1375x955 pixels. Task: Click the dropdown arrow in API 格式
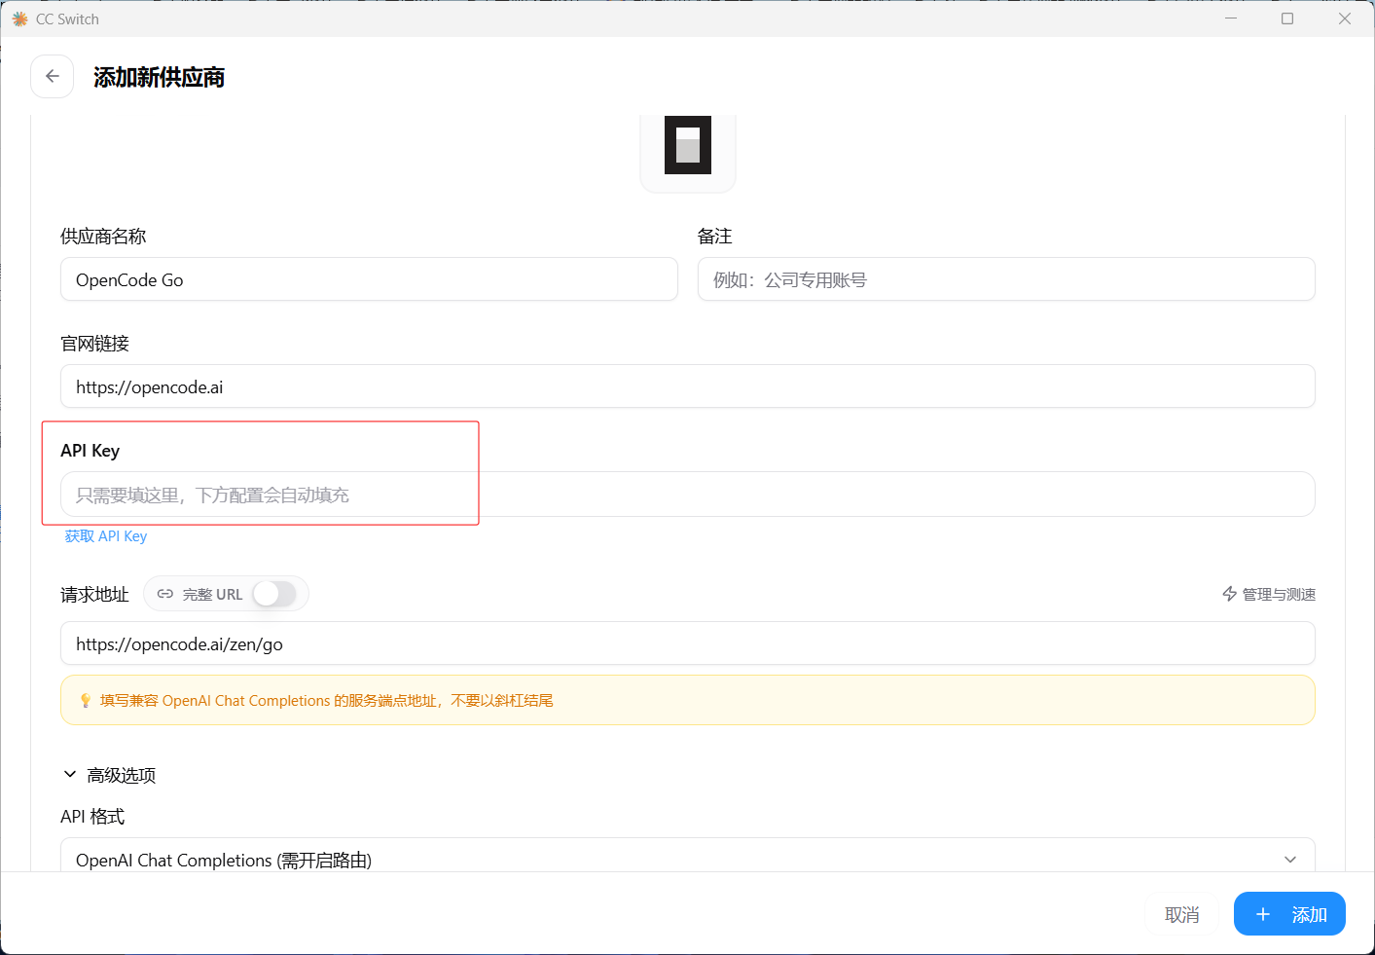pos(1290,860)
